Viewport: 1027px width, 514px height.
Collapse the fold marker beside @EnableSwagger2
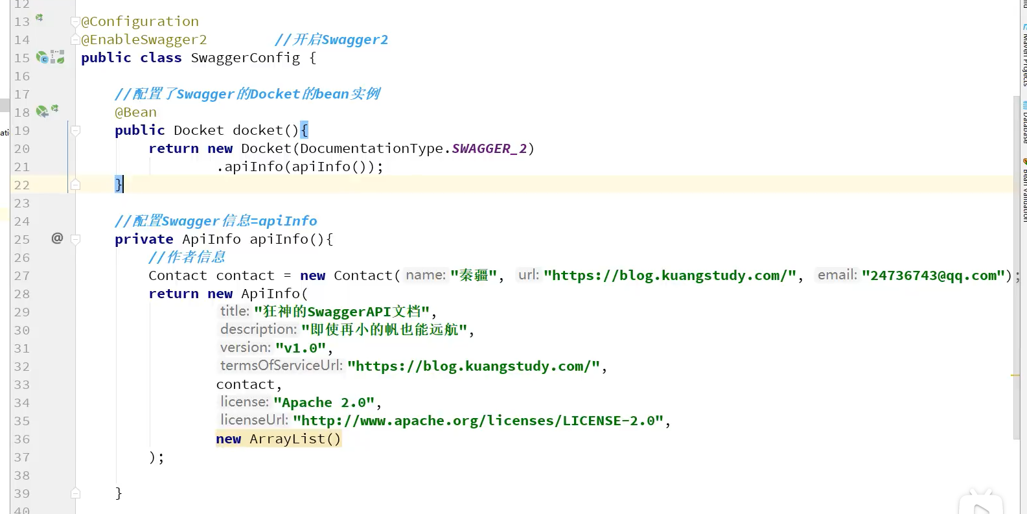[75, 40]
